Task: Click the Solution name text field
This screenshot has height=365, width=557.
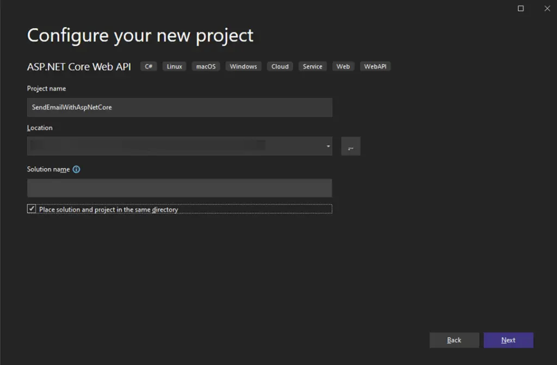Action: coord(180,188)
